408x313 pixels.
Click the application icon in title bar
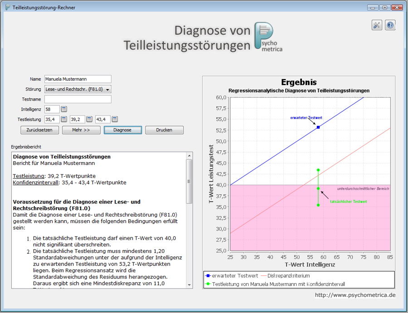(8, 8)
